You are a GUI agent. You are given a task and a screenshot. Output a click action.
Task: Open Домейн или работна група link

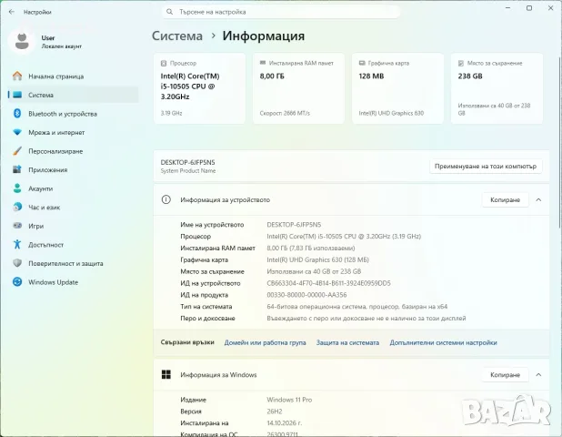click(x=265, y=342)
